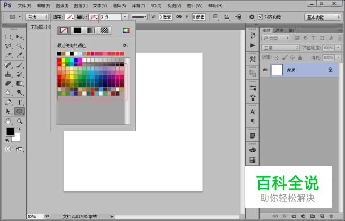Swap foreground and background colors
The image size is (345, 221).
(19, 129)
